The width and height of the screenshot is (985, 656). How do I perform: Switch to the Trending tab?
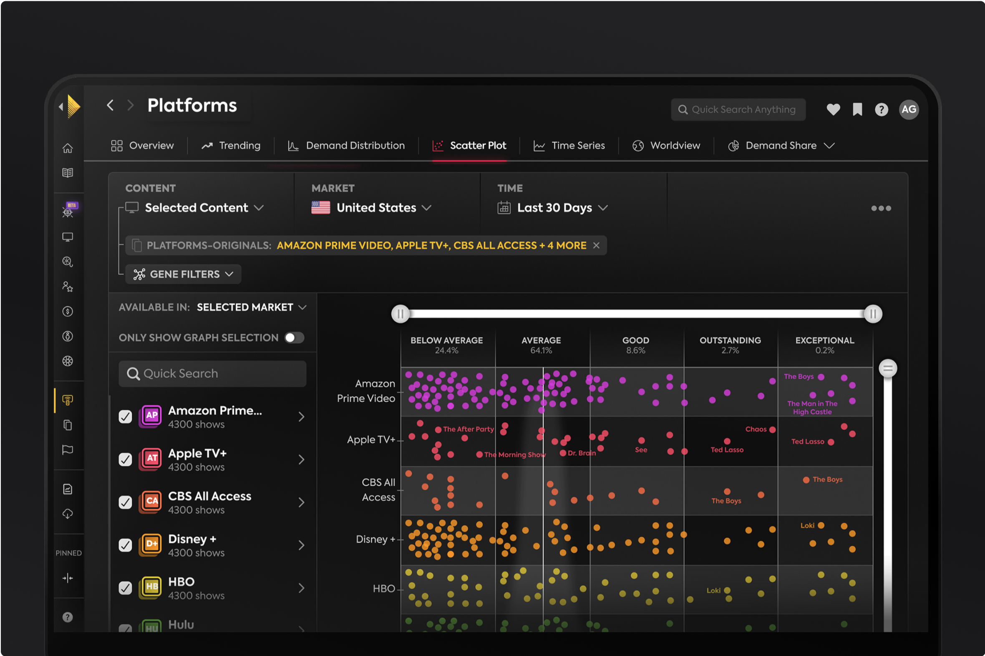point(230,146)
